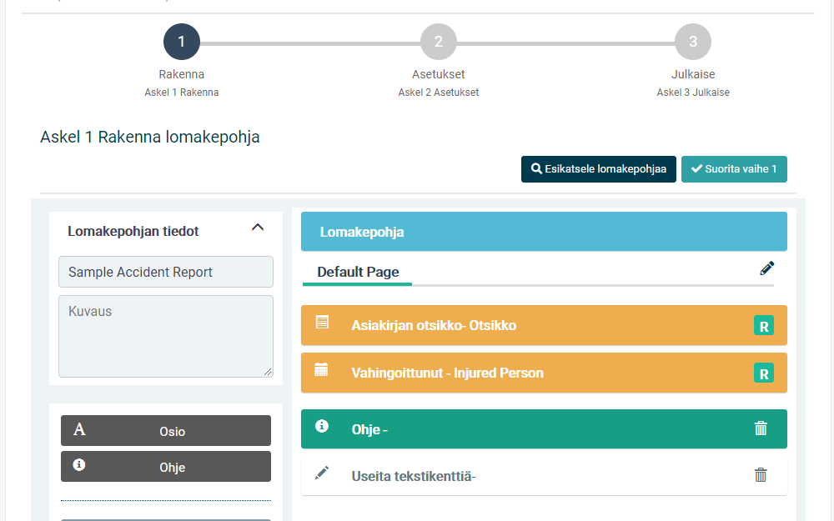Viewport: 834px width, 521px height.
Task: Click the Julkaise step label
Action: pyautogui.click(x=693, y=74)
